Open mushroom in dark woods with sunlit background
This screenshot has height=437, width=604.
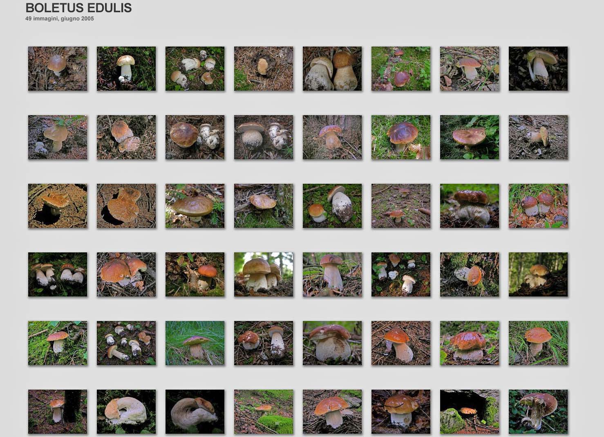coord(538,274)
